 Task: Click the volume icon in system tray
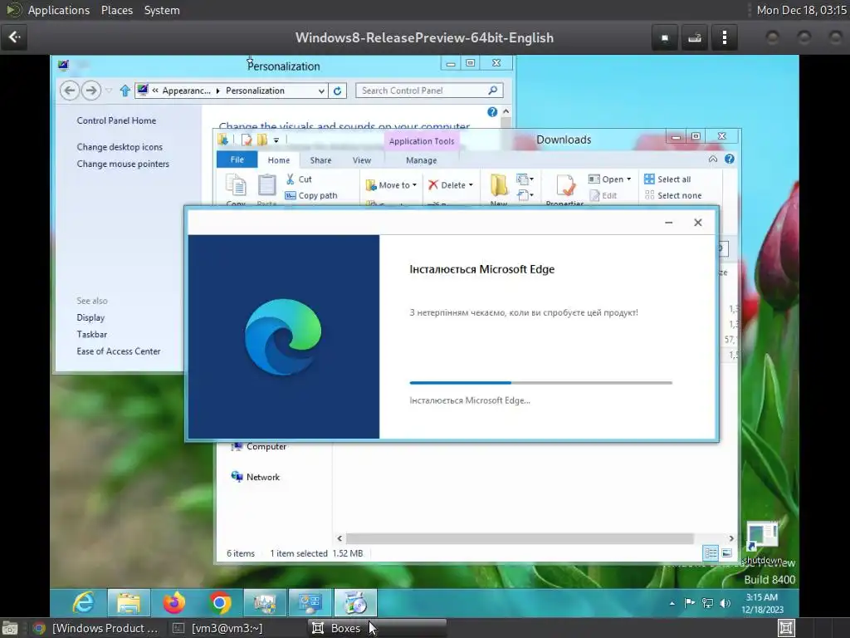tap(725, 603)
